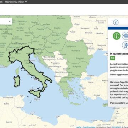
Task: Select Czechia on the map
Action: (40, 29)
